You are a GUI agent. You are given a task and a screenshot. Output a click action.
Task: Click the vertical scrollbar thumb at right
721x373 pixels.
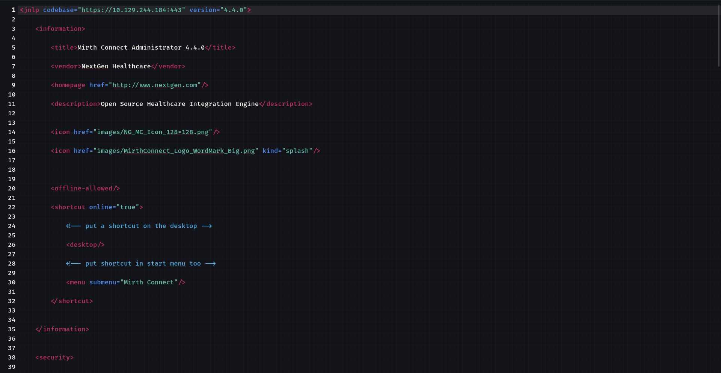[719, 36]
